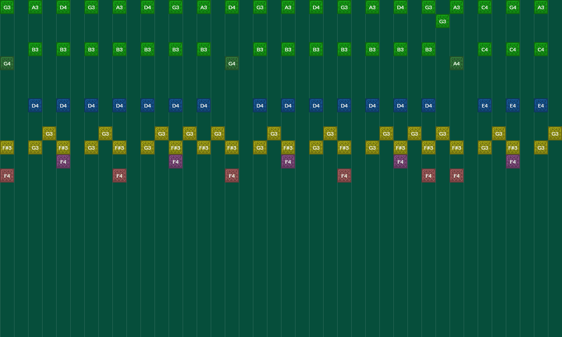
Task: Select top-row A3 note above the A4 note
Action: 457,7
